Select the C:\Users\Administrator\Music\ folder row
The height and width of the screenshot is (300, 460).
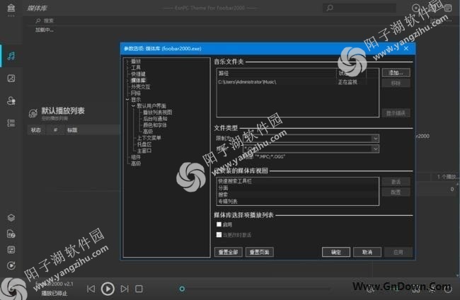pos(298,82)
